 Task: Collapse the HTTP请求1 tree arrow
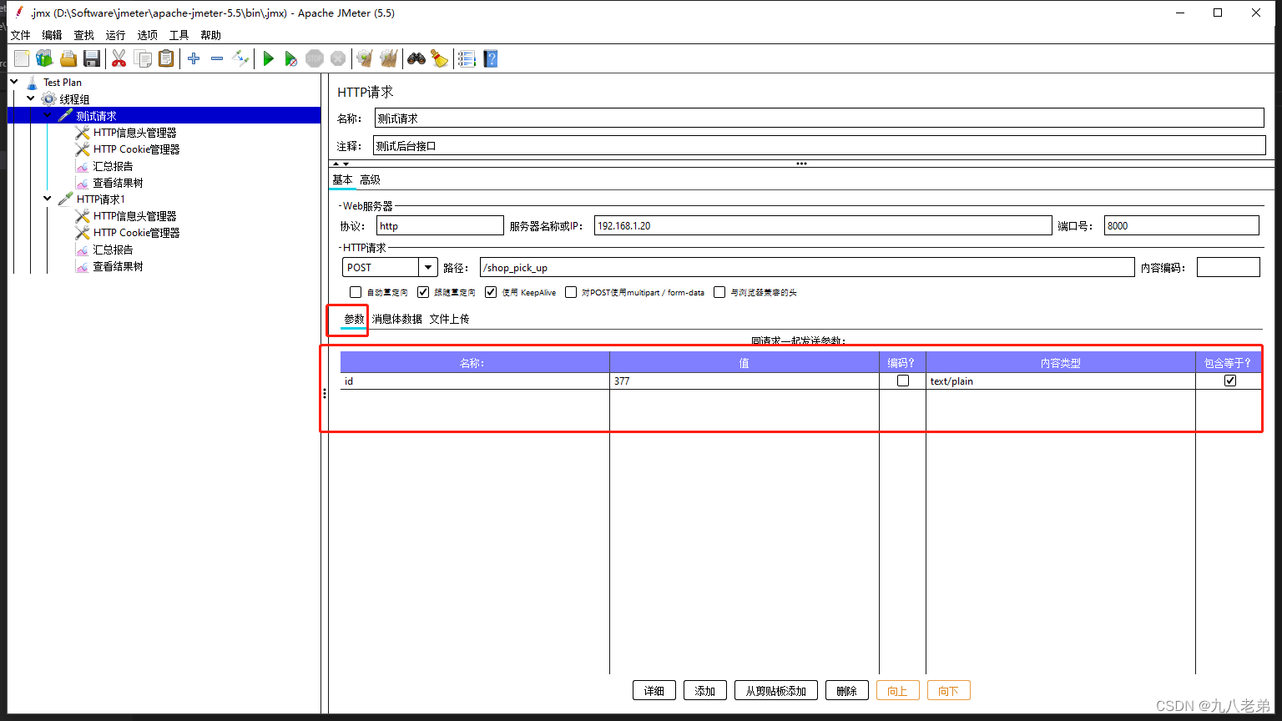[48, 199]
